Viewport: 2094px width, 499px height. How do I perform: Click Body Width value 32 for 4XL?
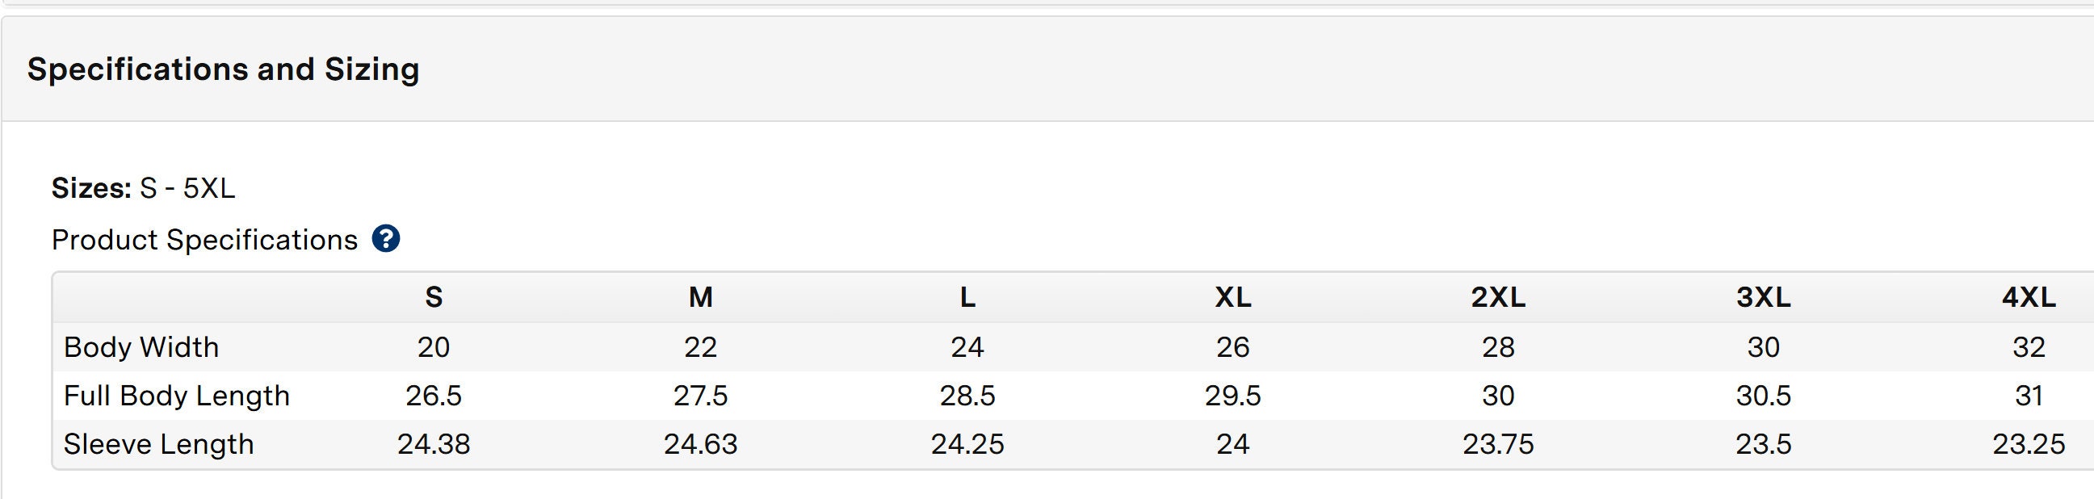pyautogui.click(x=2029, y=347)
